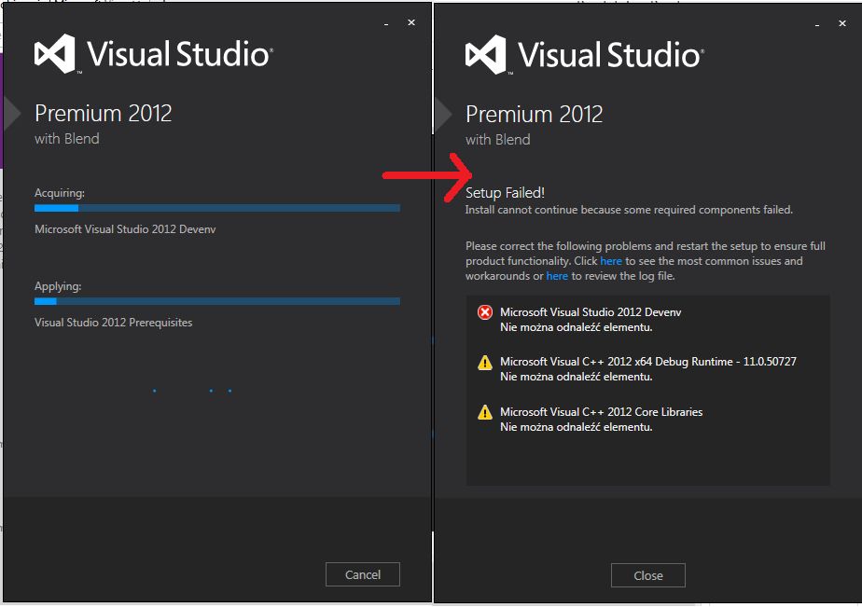Select 'Microsoft Visual Studio 2012 Devenv' error text
Image resolution: width=862 pixels, height=607 pixels.
point(591,312)
